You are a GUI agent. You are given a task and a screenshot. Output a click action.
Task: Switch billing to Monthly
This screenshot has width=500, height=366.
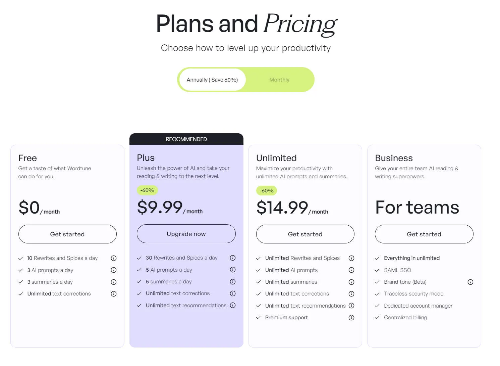point(279,80)
